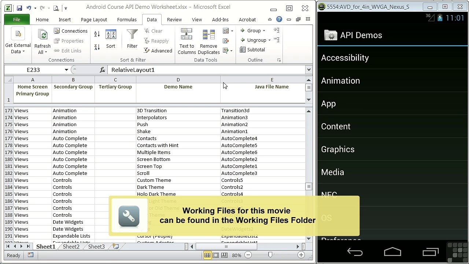Zoom out with the minus button
This screenshot has width=469, height=264.
pos(248,255)
